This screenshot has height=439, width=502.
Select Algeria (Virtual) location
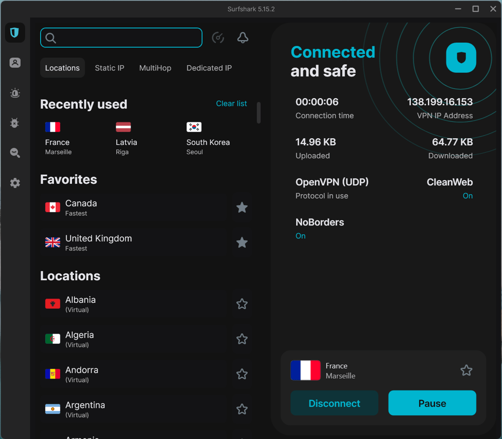133,339
